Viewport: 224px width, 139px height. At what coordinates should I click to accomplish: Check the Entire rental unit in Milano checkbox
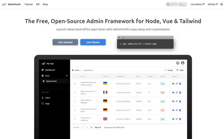click(x=75, y=92)
